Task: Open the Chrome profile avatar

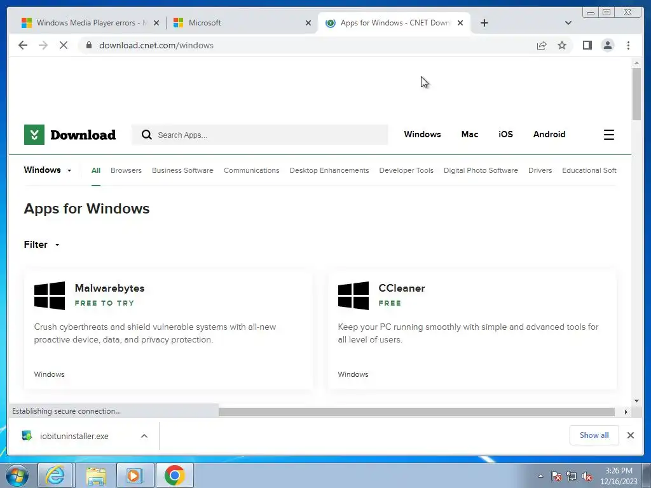Action: (607, 45)
